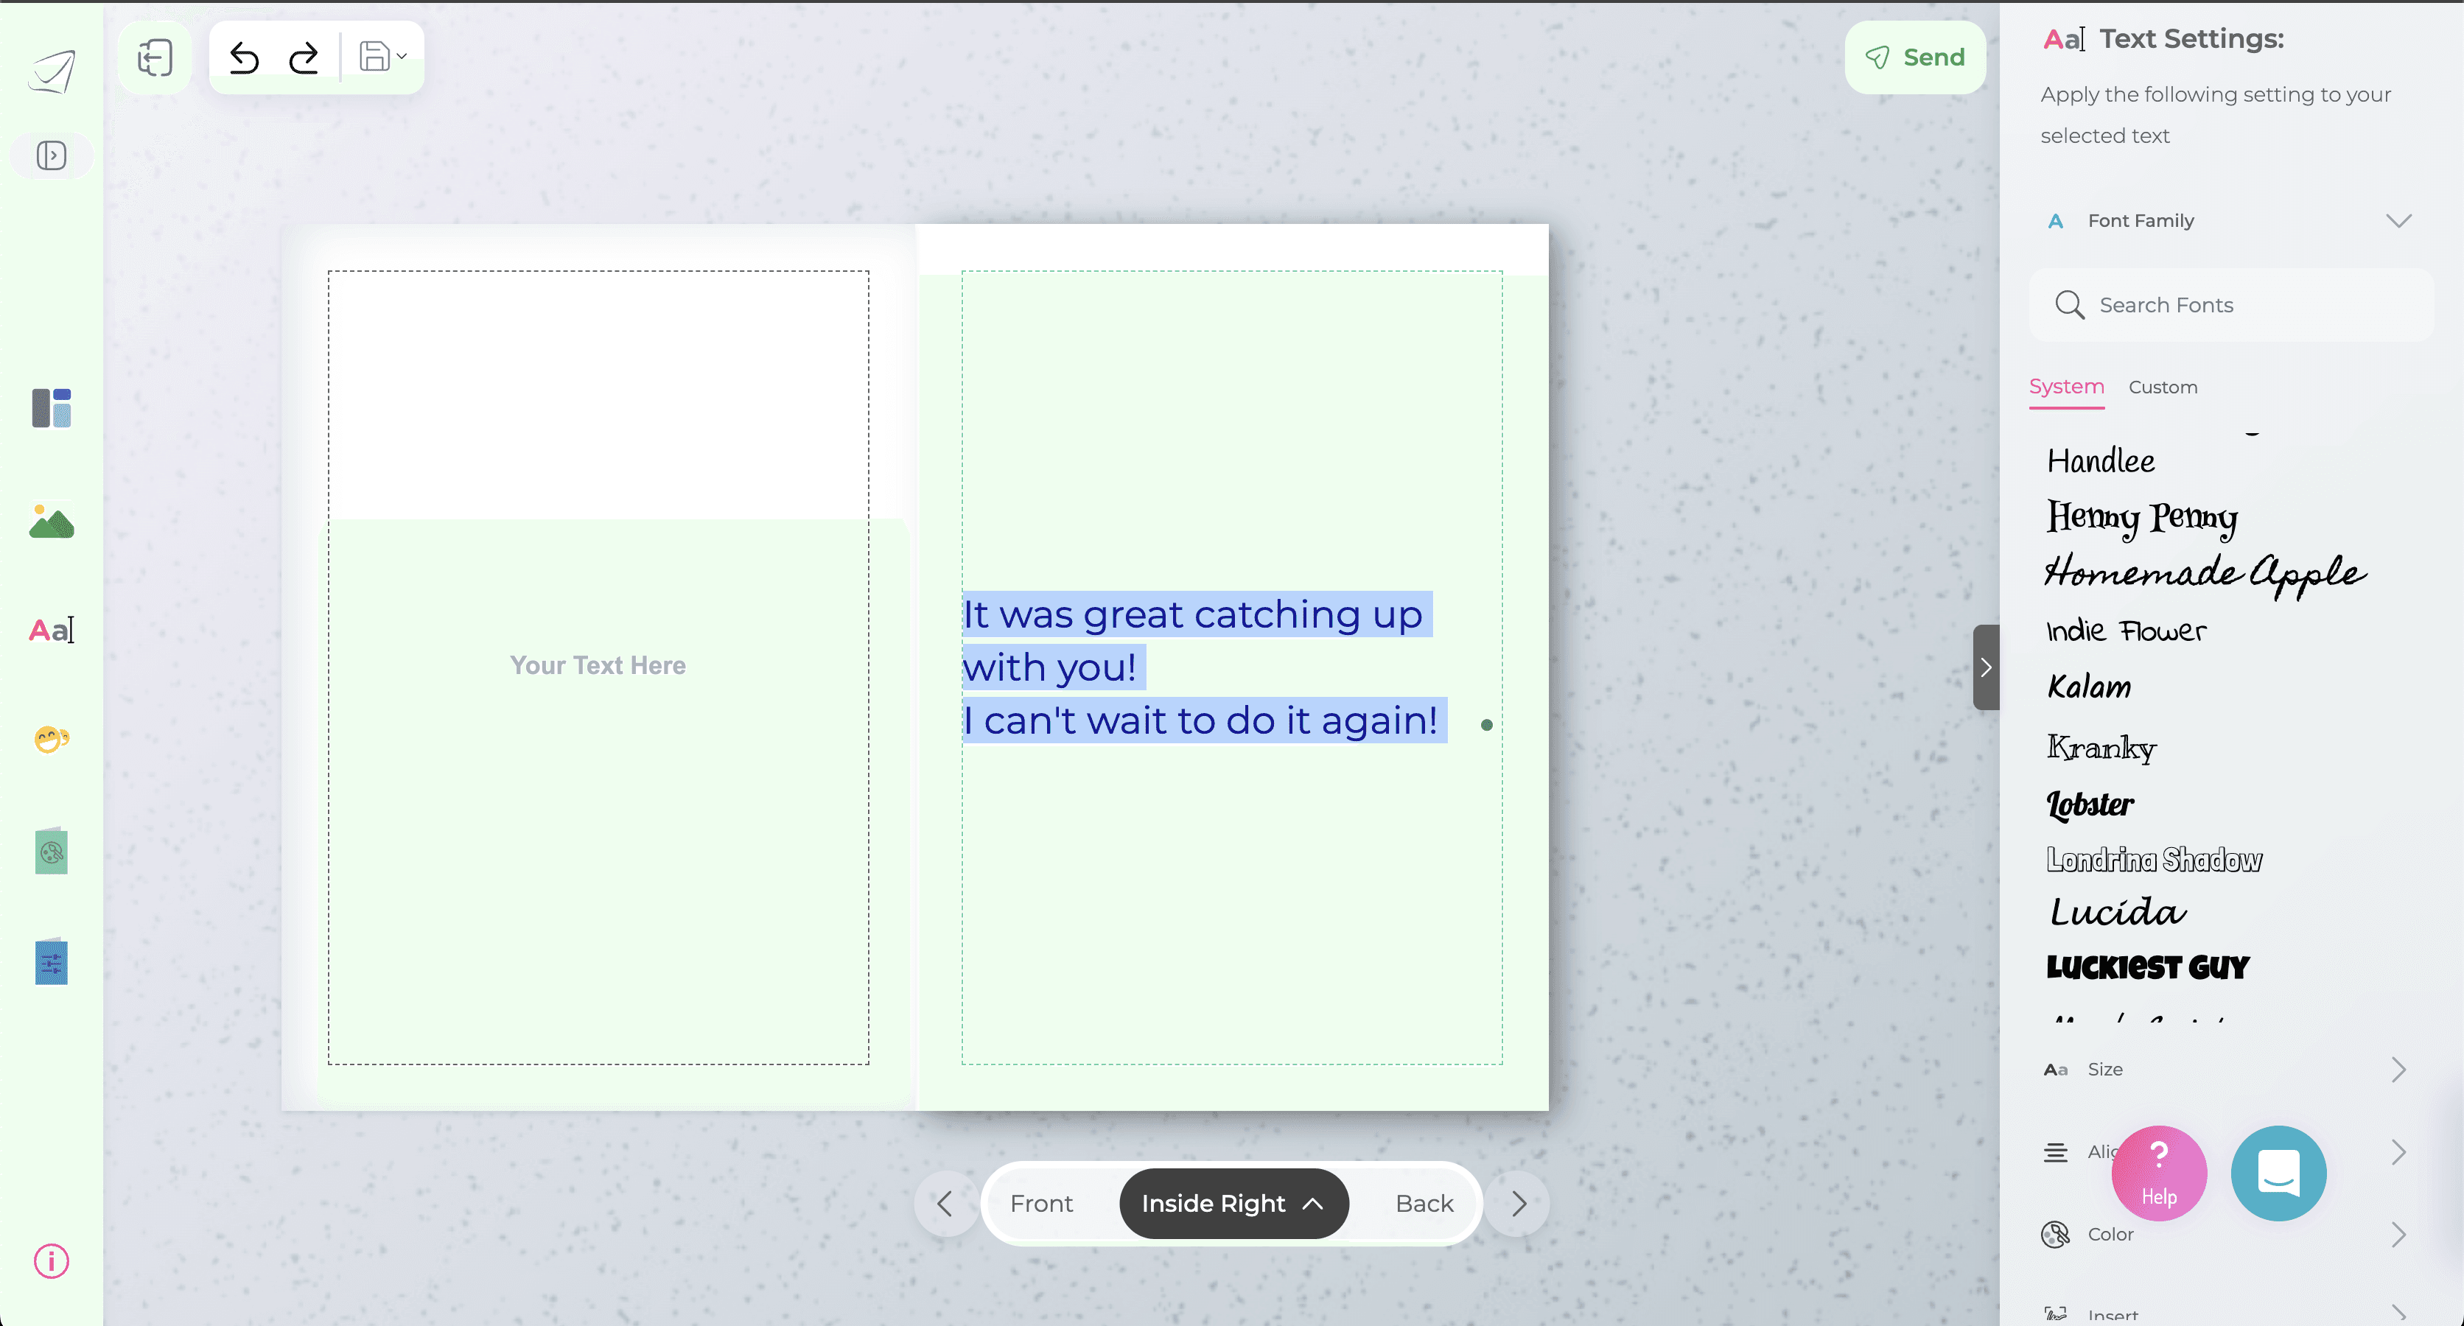Click the exit editor icon
2464x1326 pixels.
(x=155, y=57)
